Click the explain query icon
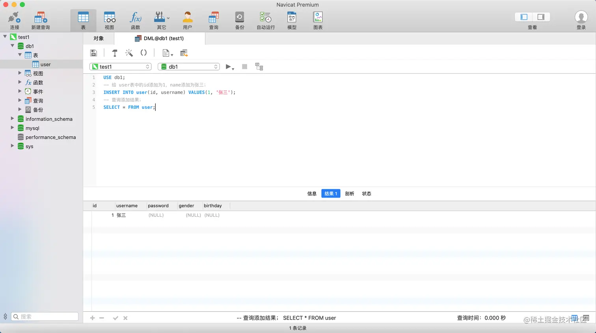Screen dimensions: 596x333 click(259, 67)
